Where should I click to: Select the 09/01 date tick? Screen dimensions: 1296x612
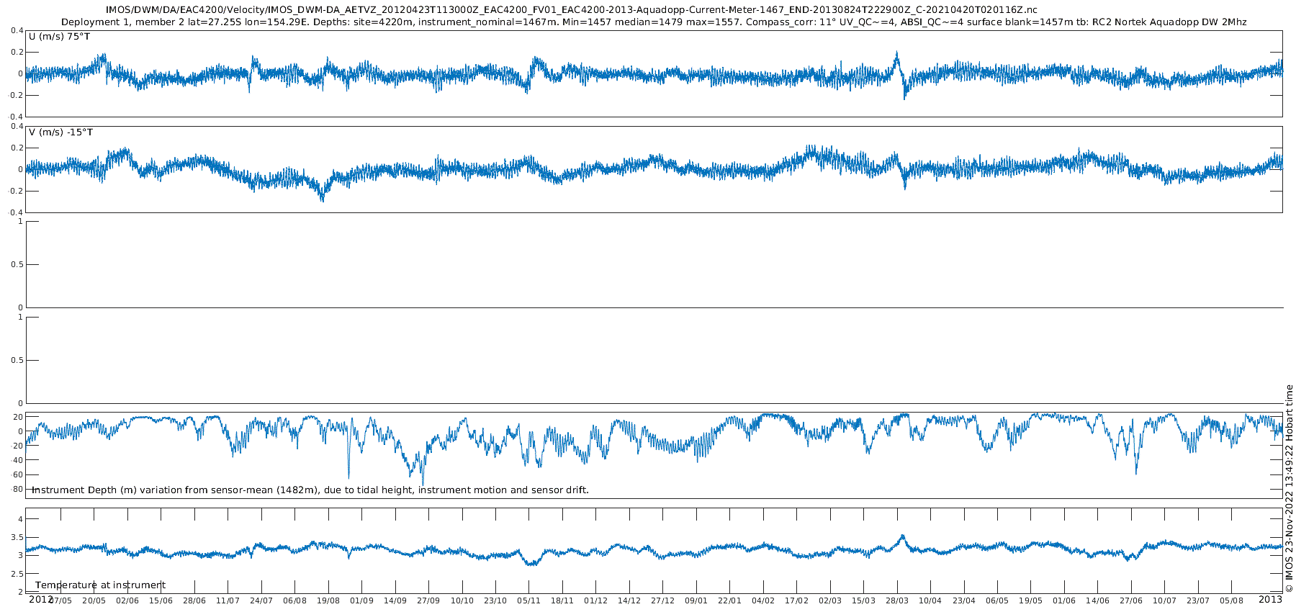(697, 600)
